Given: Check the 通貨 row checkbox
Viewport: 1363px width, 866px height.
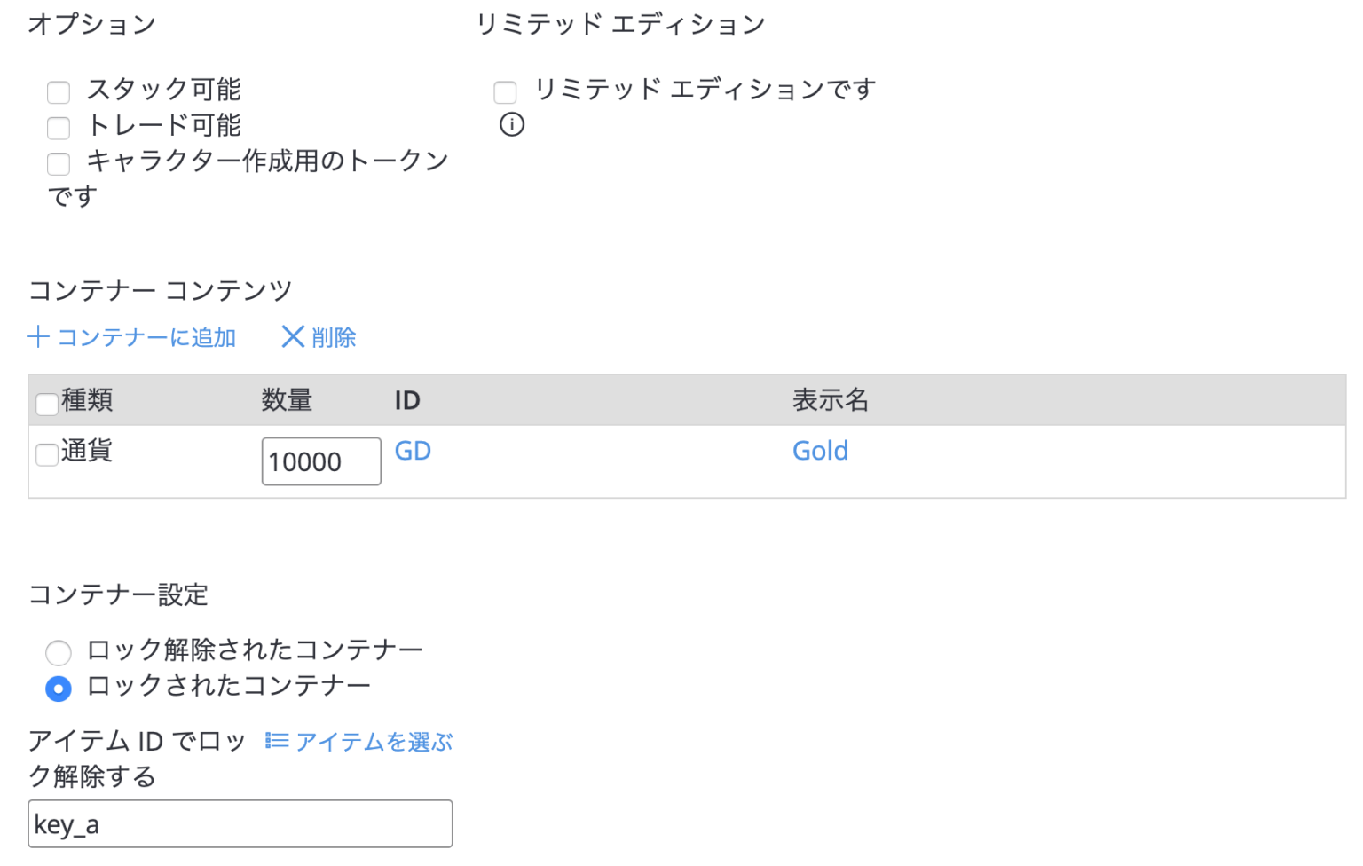Looking at the screenshot, I should pyautogui.click(x=47, y=455).
